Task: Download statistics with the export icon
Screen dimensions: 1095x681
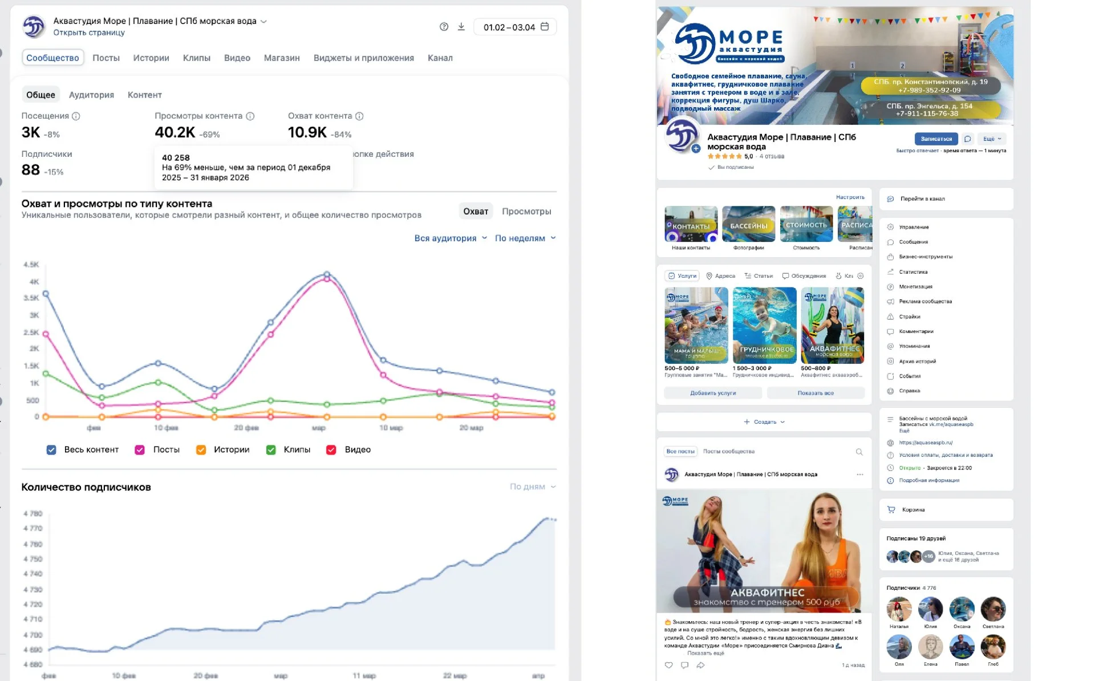Action: tap(461, 27)
